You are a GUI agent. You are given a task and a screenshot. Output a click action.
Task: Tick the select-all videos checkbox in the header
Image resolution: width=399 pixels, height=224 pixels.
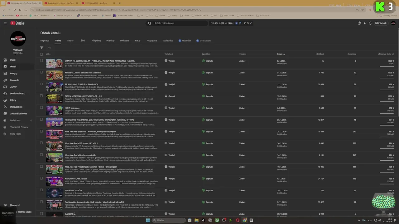click(41, 54)
